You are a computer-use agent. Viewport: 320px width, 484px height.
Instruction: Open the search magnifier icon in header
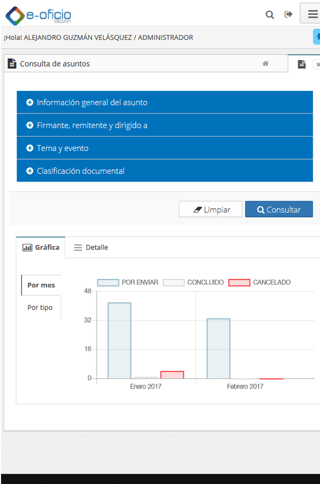[x=270, y=14]
